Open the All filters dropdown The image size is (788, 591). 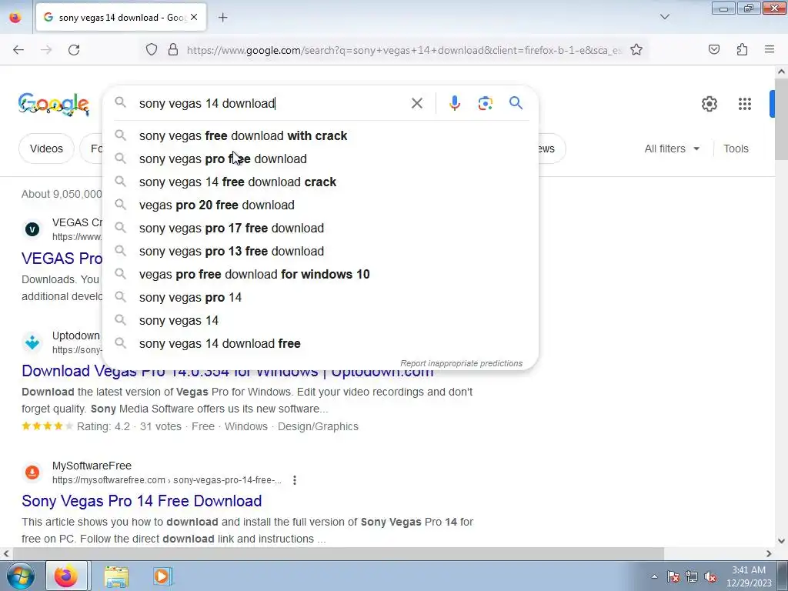[672, 149]
